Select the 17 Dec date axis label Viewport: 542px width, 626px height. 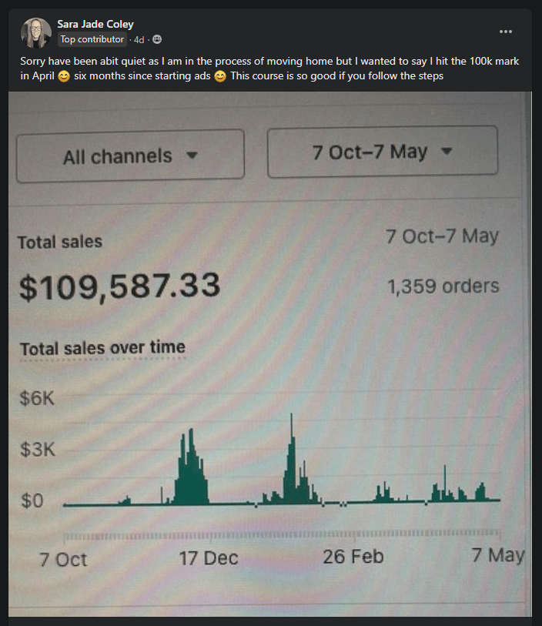coord(209,557)
